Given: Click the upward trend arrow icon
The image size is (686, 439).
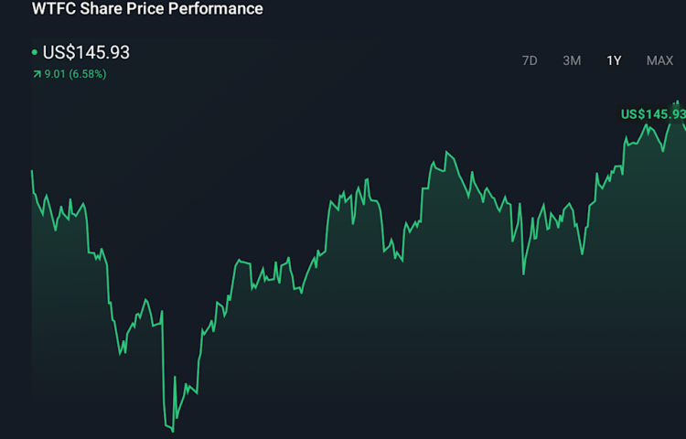Looking at the screenshot, I should point(36,74).
